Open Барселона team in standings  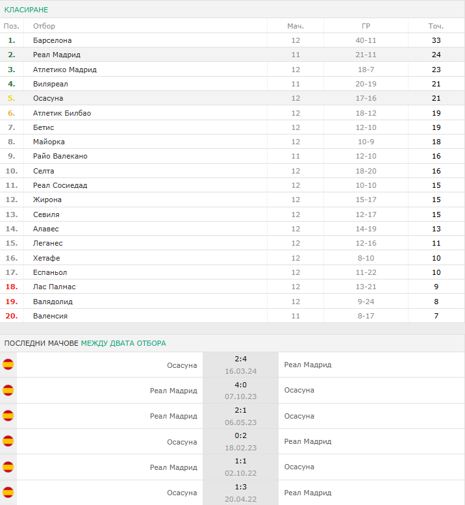[x=52, y=40]
